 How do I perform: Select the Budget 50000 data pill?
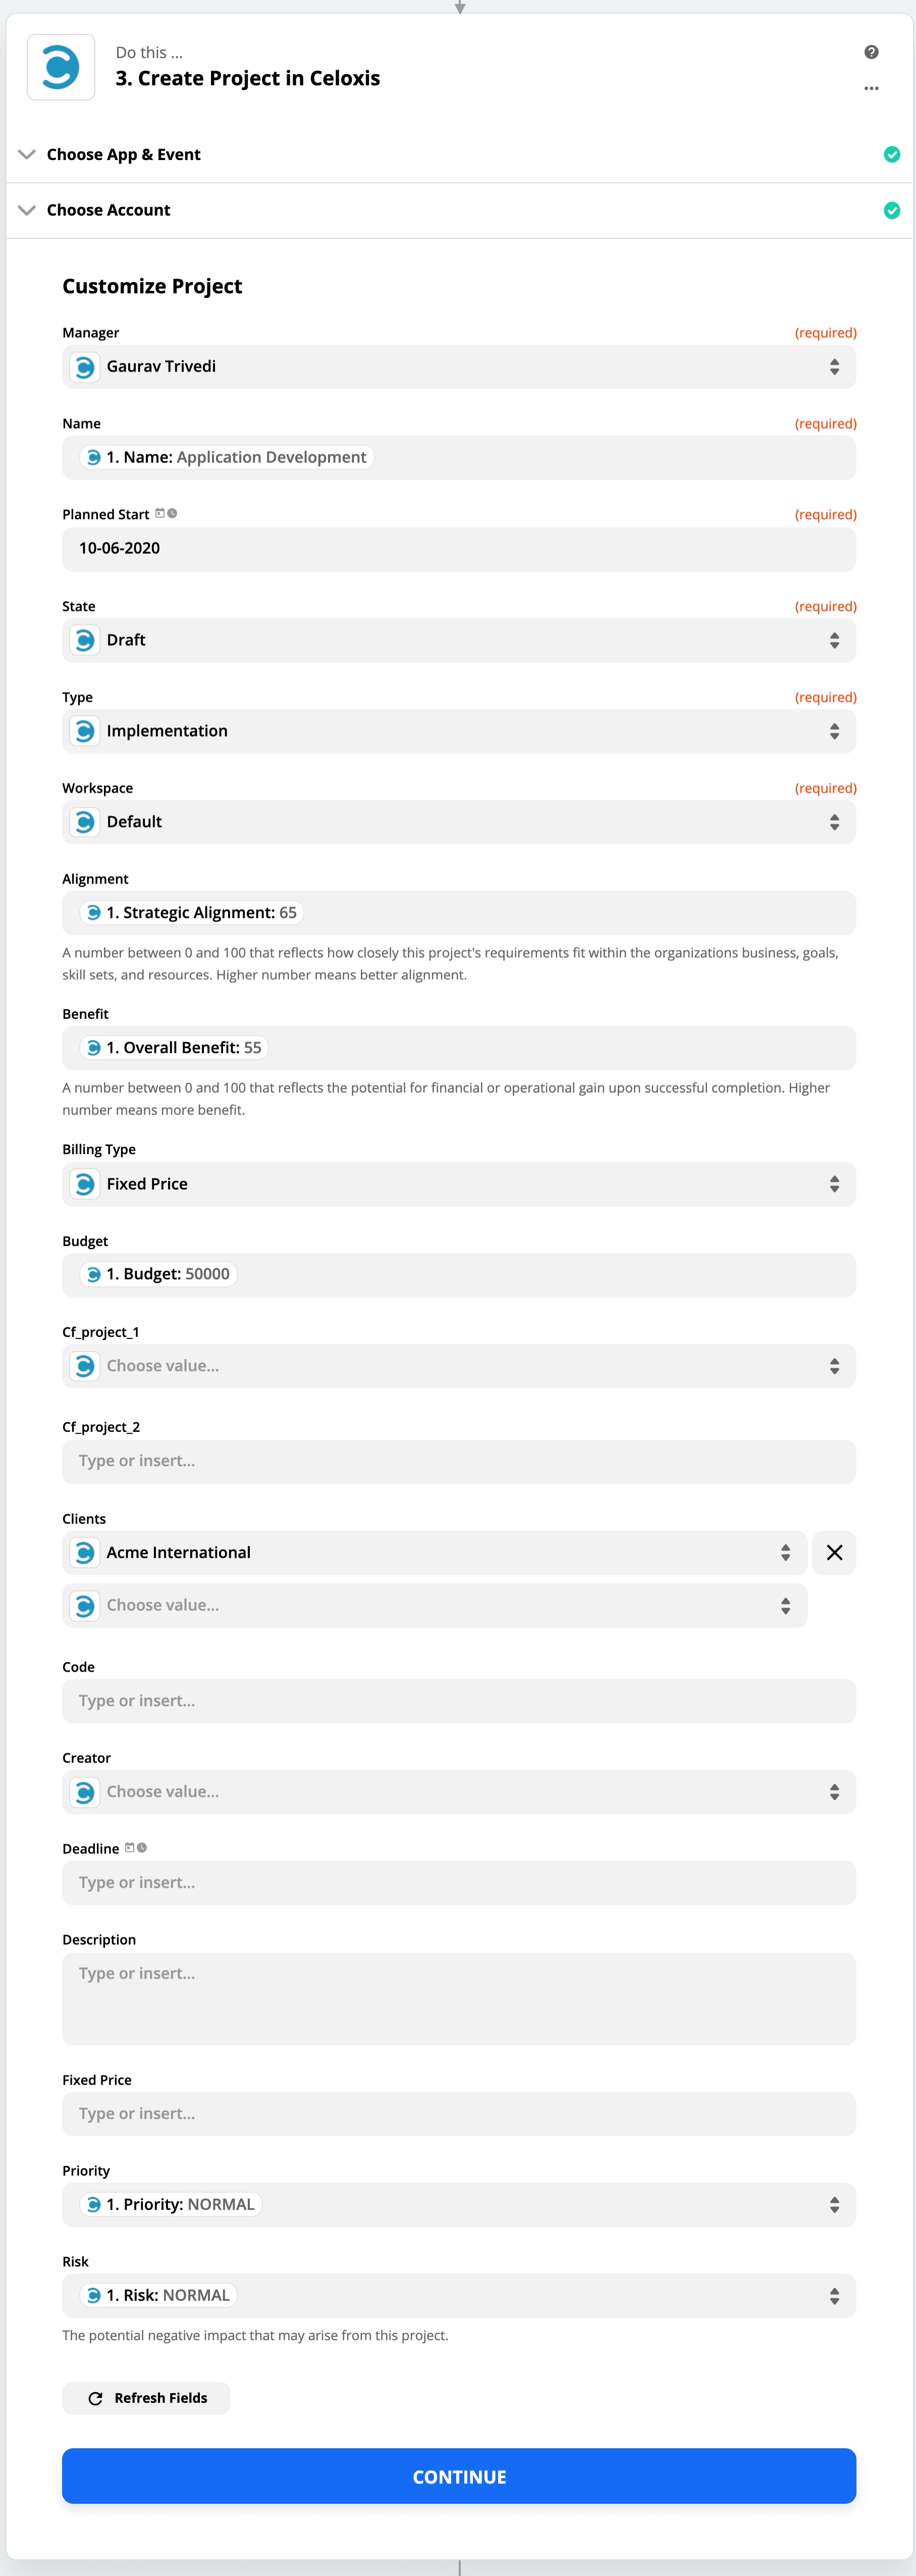(x=158, y=1274)
